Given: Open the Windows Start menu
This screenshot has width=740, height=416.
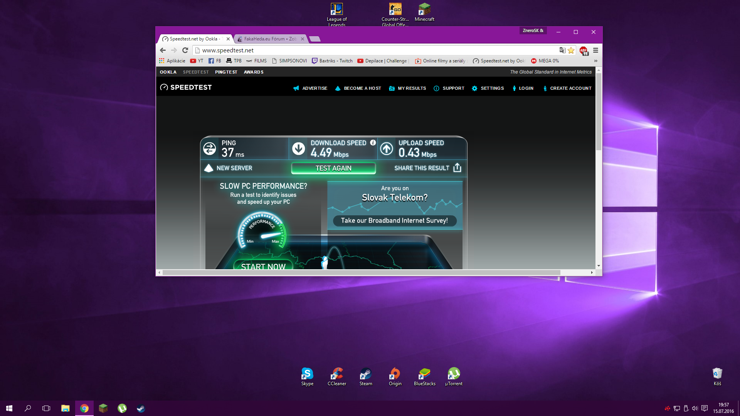Looking at the screenshot, I should (x=9, y=408).
